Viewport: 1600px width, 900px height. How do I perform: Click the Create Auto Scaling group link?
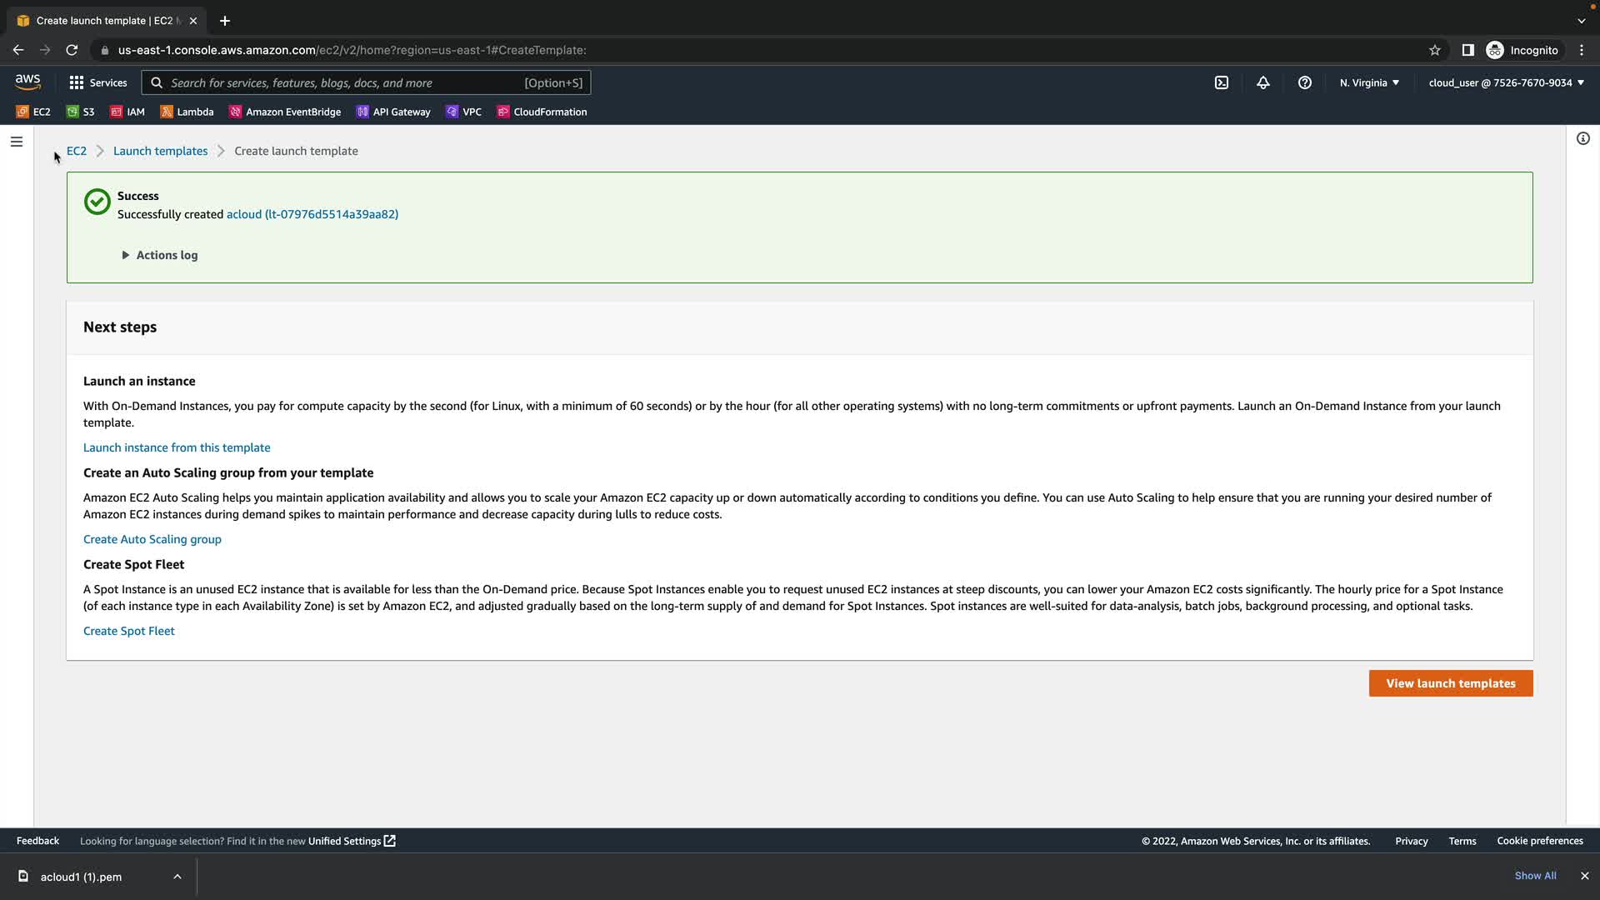click(152, 539)
